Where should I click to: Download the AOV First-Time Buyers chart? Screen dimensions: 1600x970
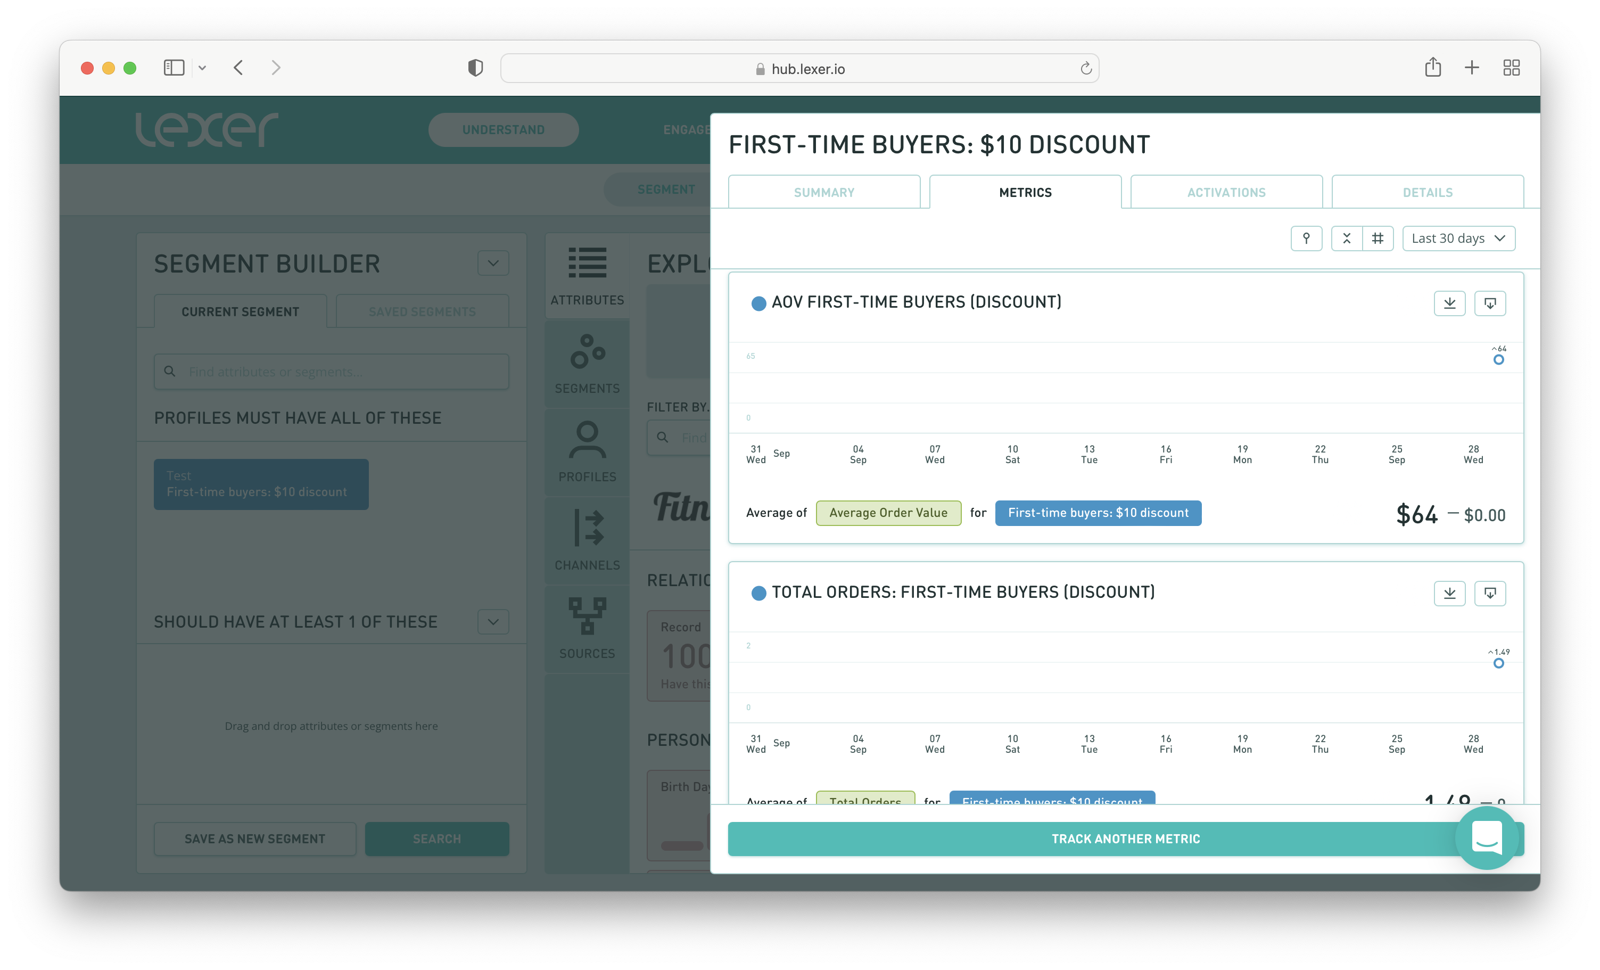(x=1449, y=303)
